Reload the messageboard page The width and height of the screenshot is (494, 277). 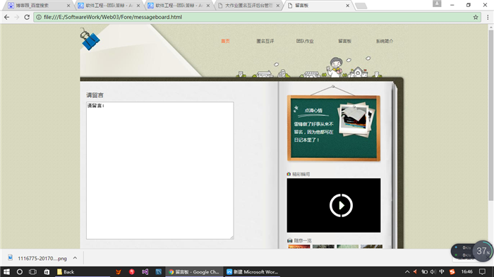27,18
